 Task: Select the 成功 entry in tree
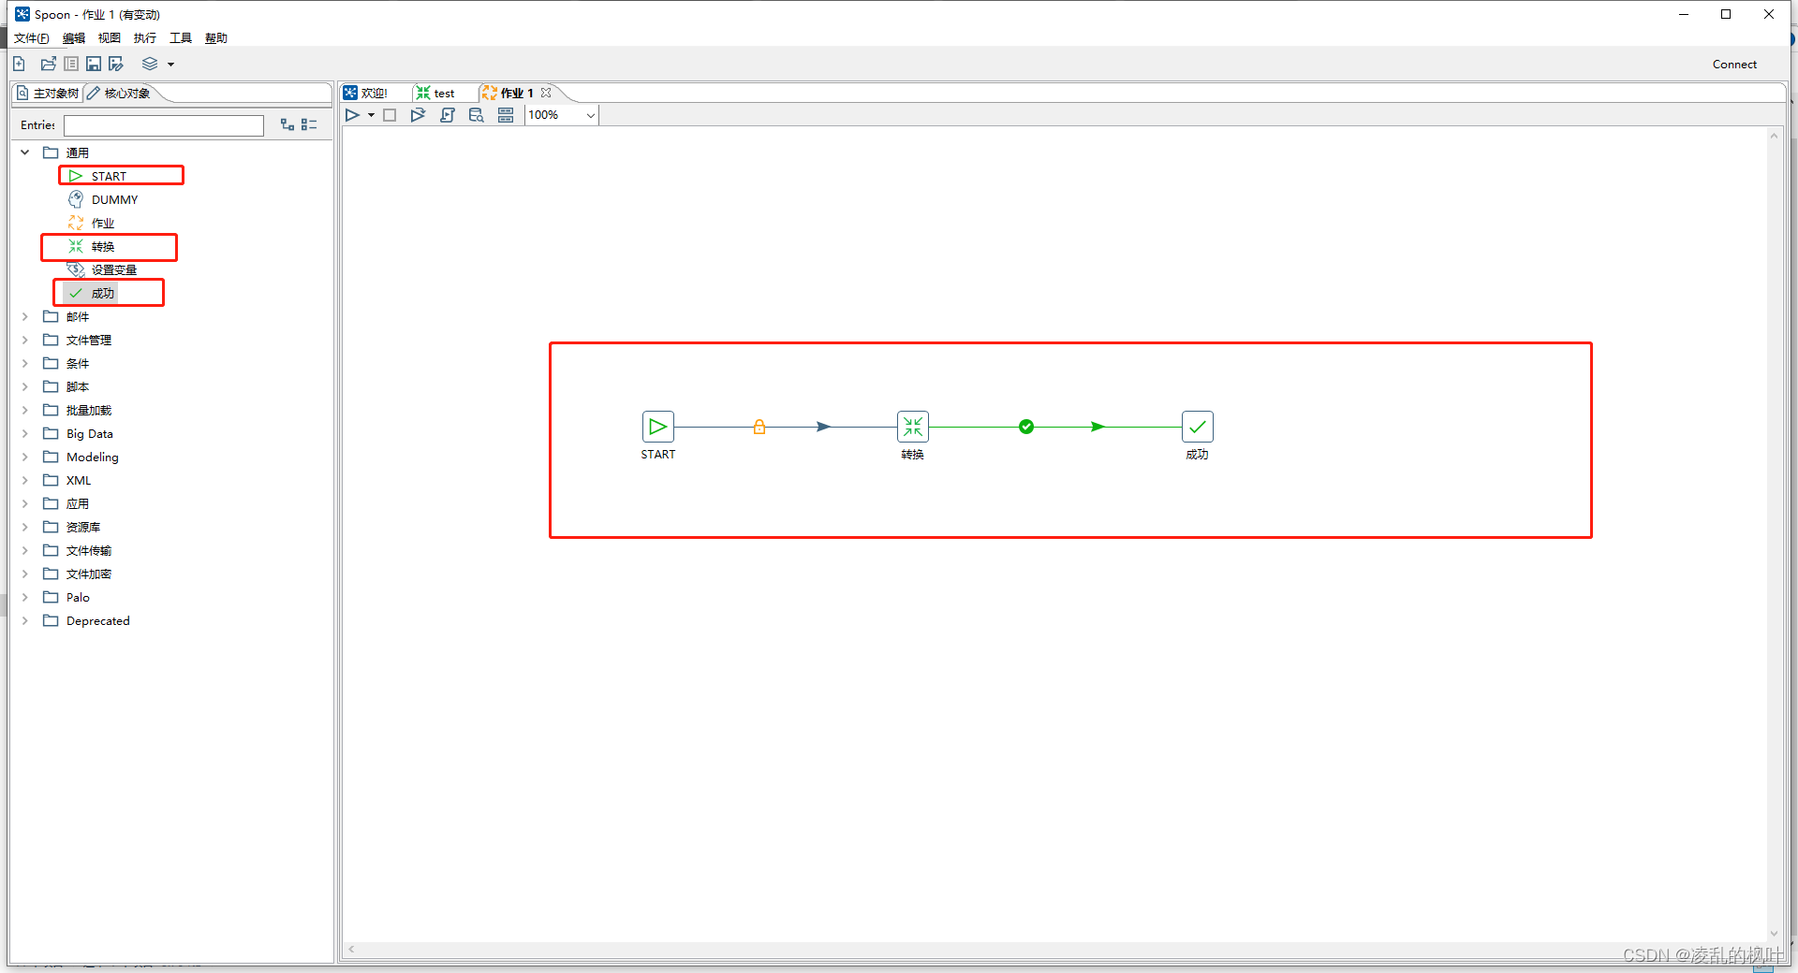click(x=102, y=293)
